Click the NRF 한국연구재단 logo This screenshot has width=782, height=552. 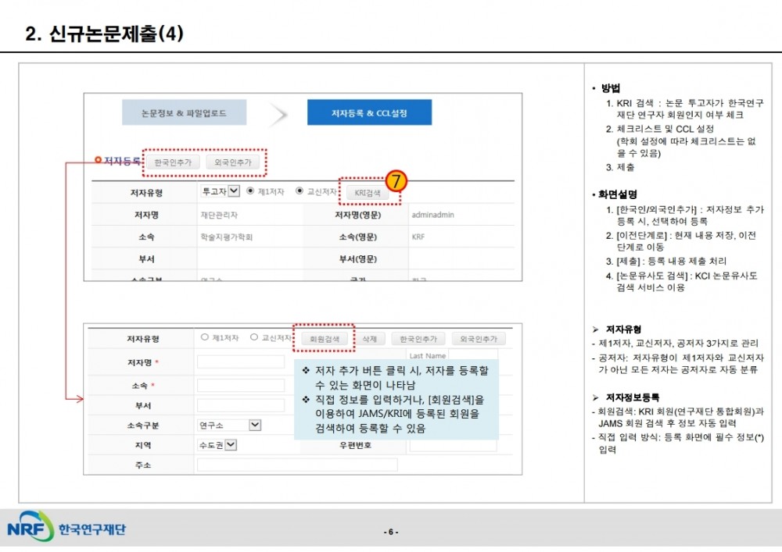[66, 527]
